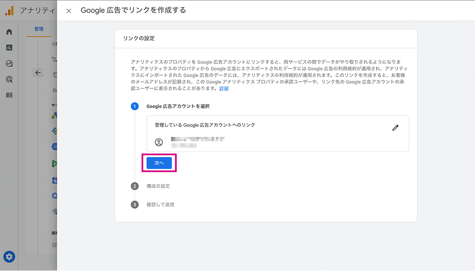
Task: Open Admin gear icon at bottom left
Action: [9, 257]
